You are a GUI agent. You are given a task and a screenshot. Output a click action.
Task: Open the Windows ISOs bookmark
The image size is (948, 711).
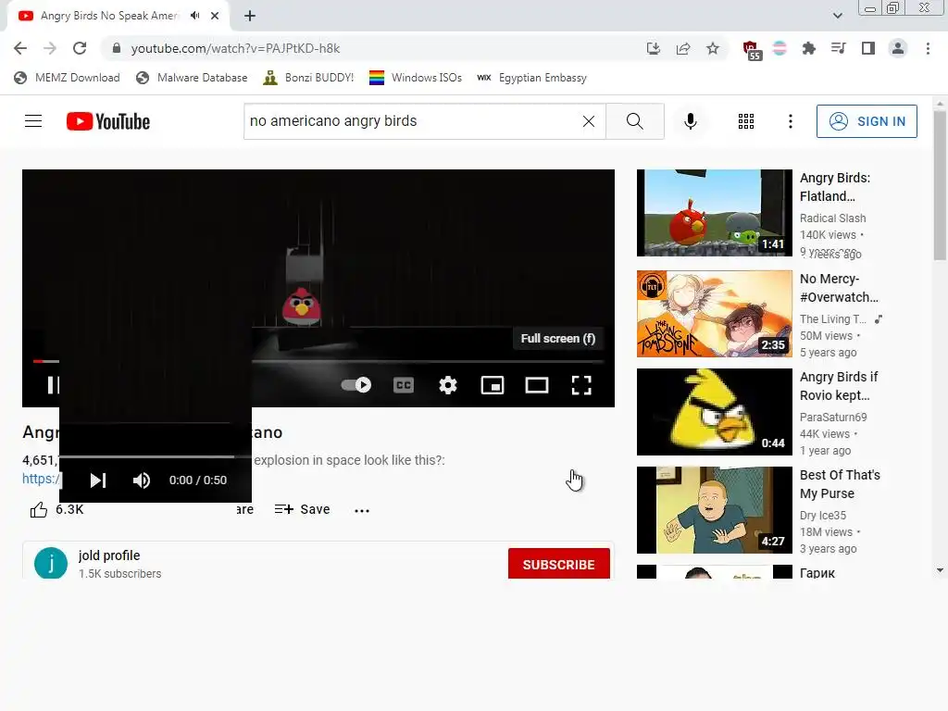(x=416, y=78)
